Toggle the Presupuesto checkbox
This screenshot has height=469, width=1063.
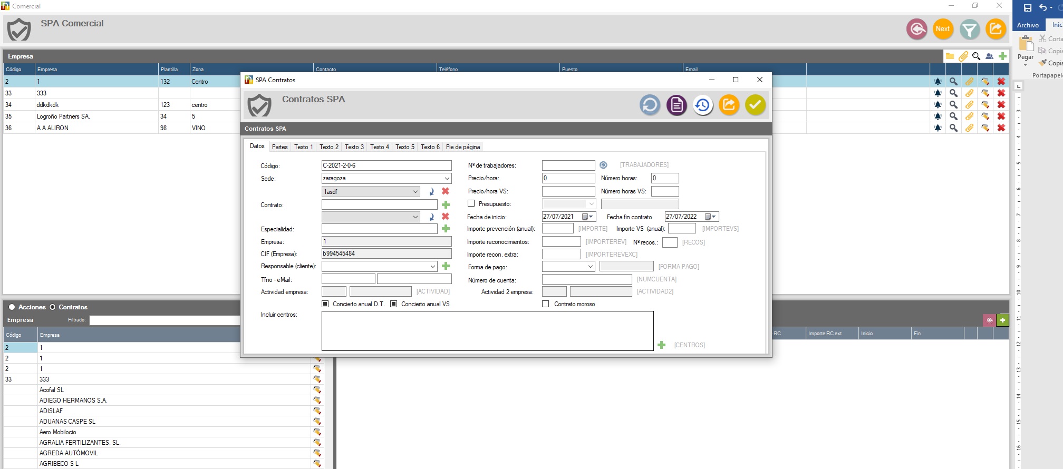point(471,203)
